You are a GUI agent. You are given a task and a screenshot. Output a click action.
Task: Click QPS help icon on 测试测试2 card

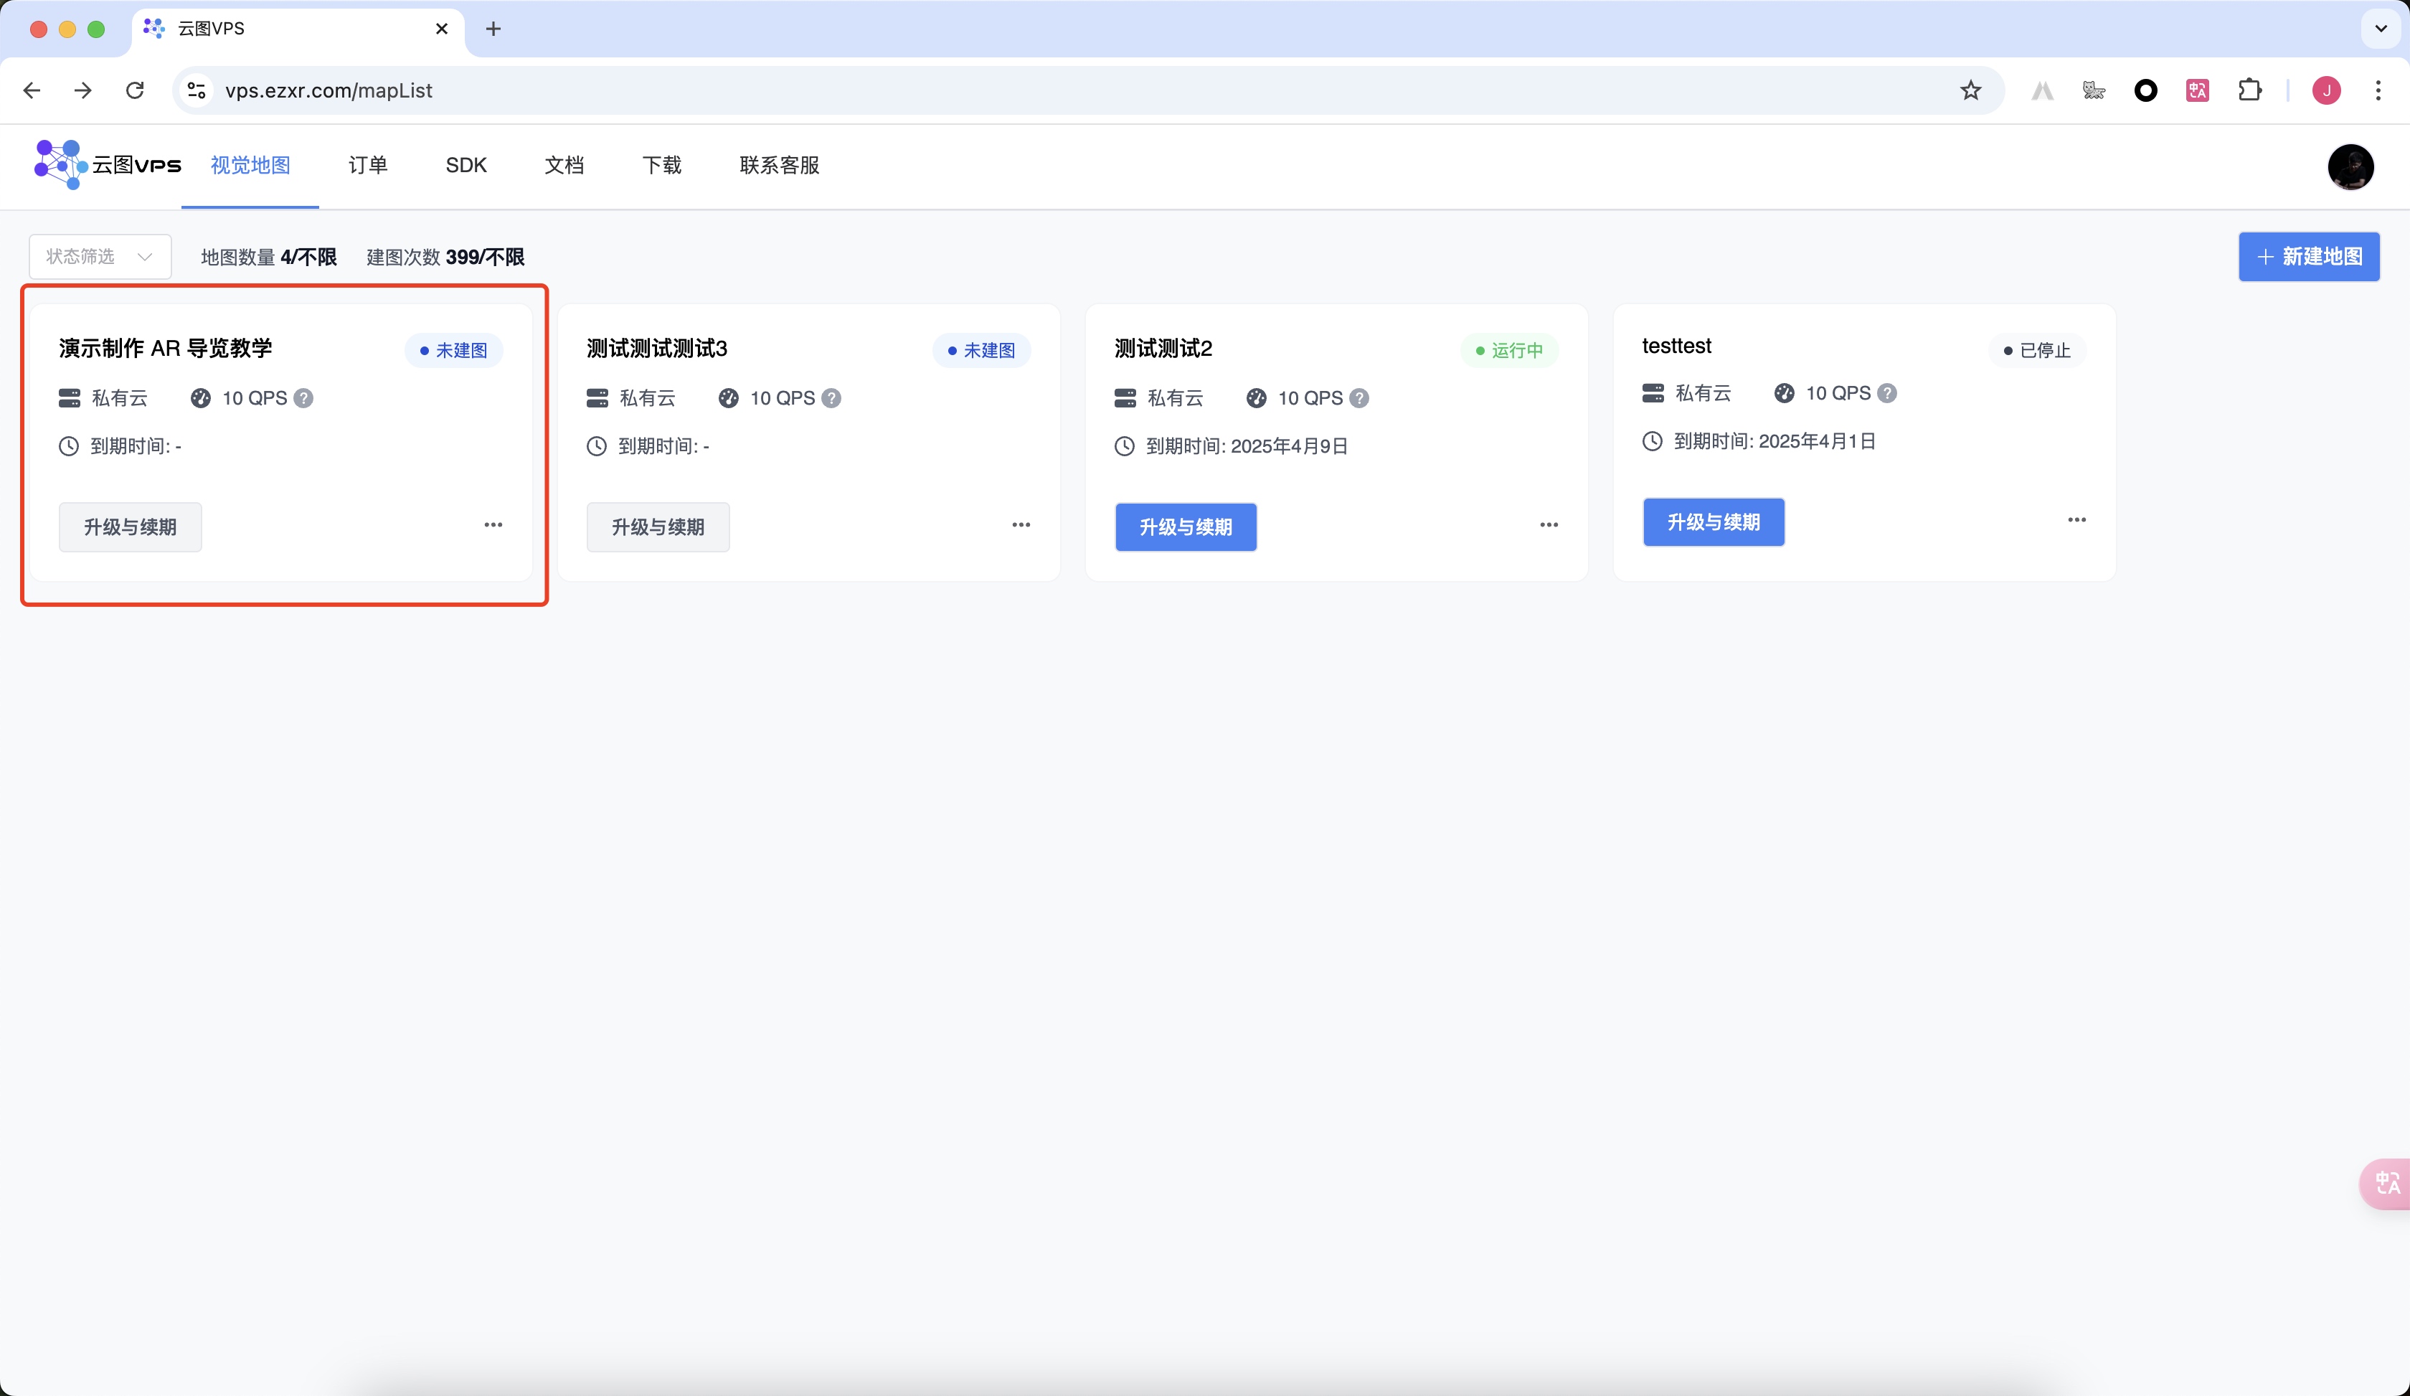tap(1359, 397)
